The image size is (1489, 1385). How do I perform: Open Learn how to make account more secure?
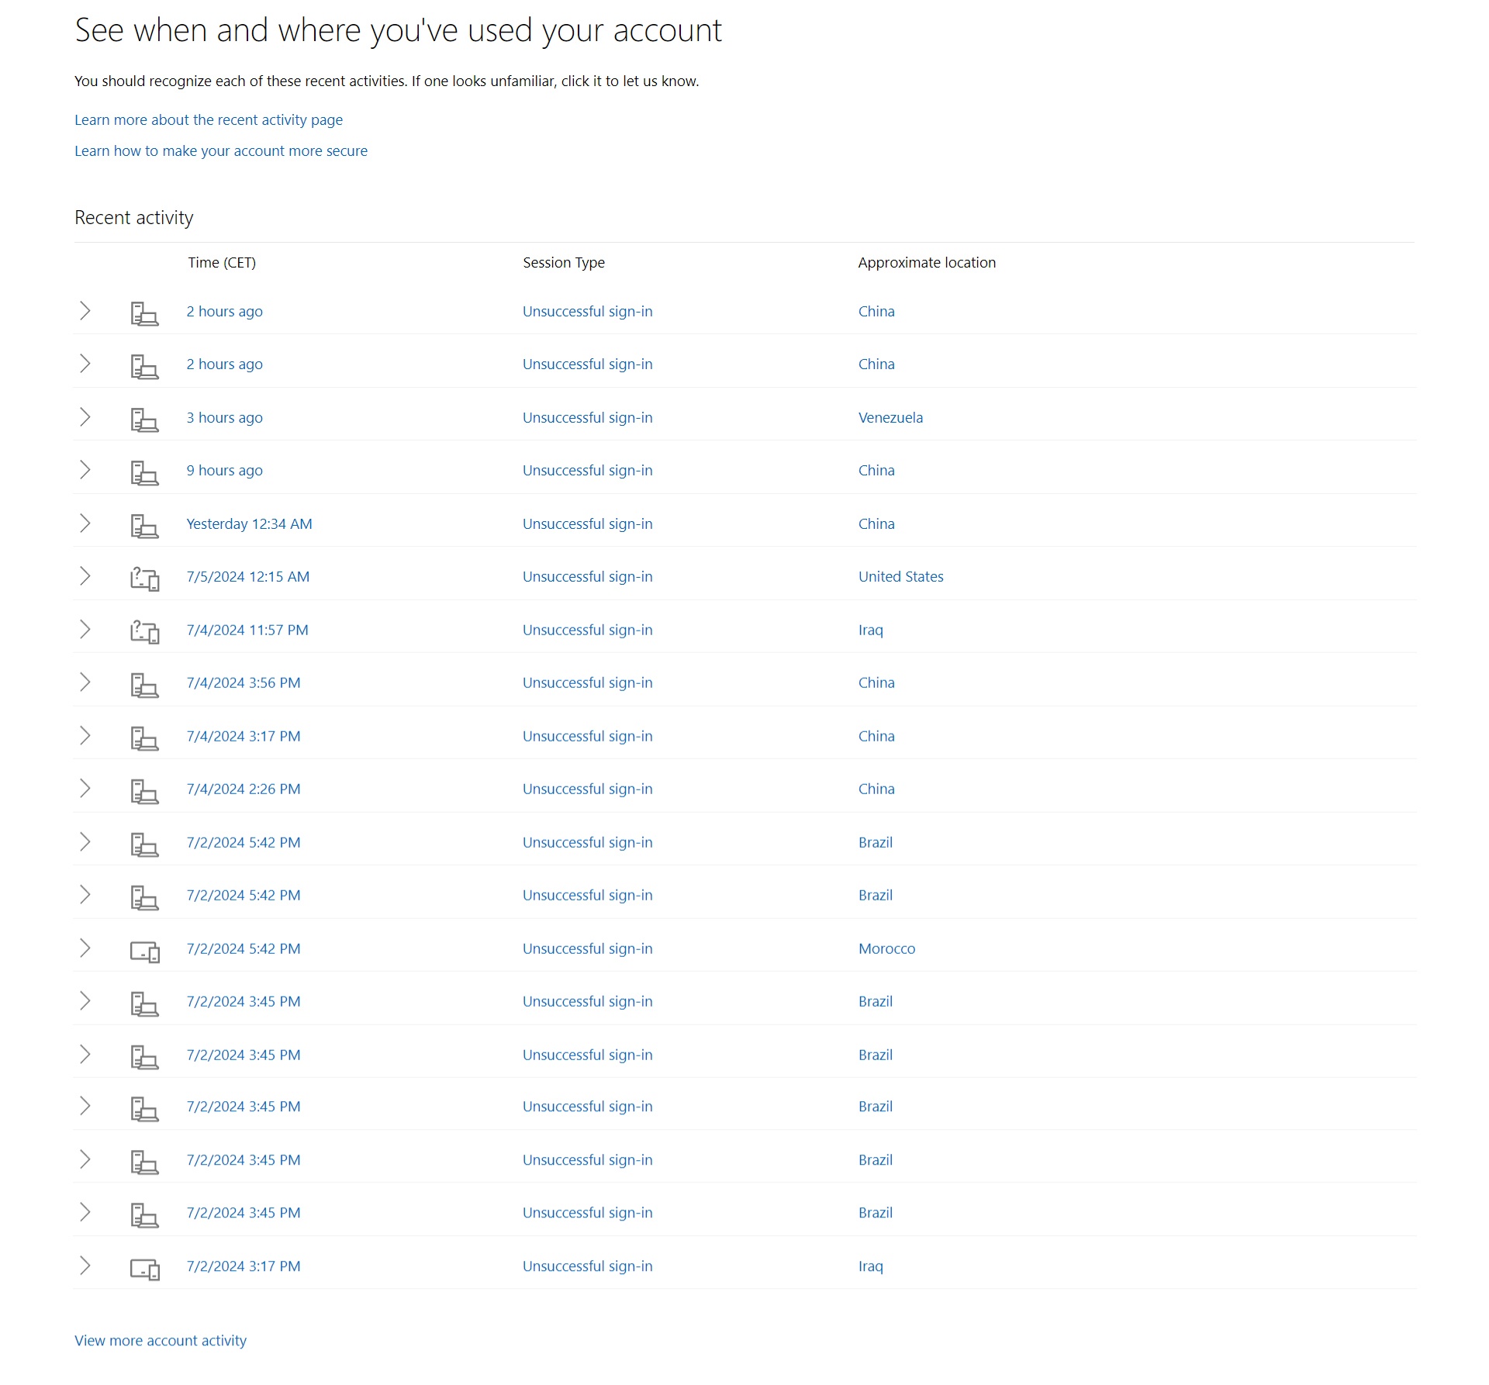[x=221, y=150]
